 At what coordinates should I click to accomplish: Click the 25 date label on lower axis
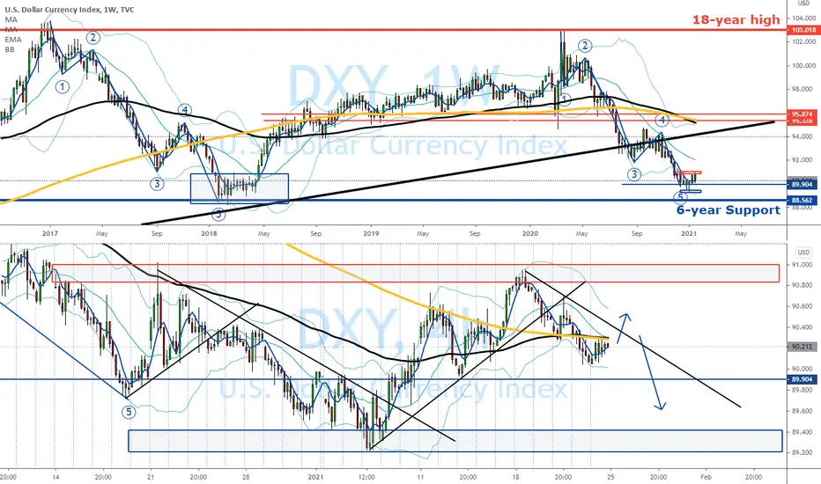click(x=610, y=477)
